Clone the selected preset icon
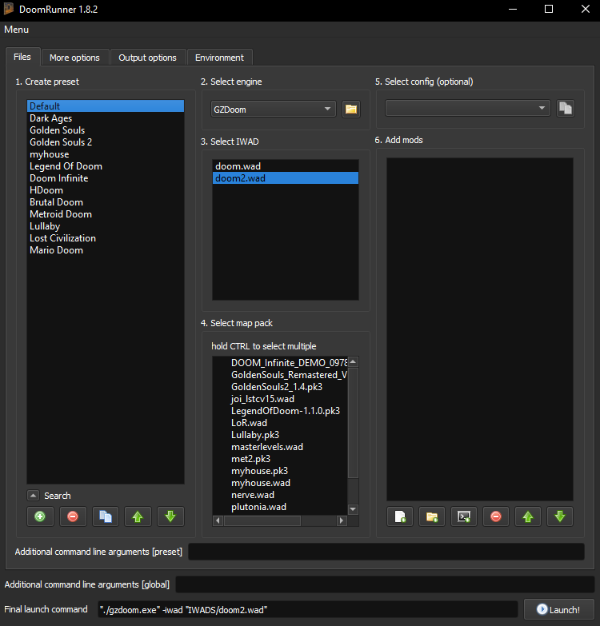Image resolution: width=600 pixels, height=626 pixels. tap(106, 516)
